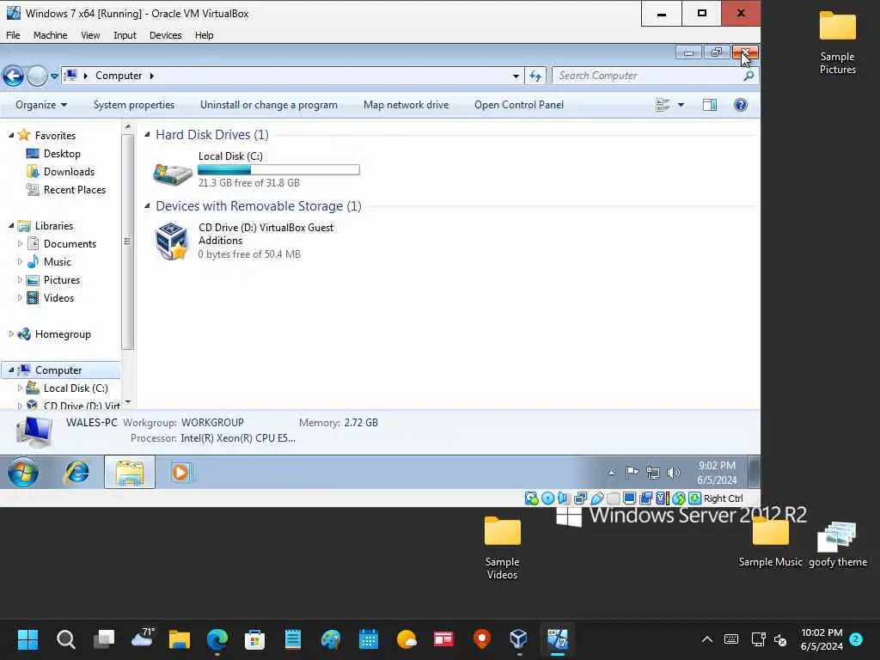Click the Windows 7 Start orb
The width and height of the screenshot is (880, 660).
(23, 473)
